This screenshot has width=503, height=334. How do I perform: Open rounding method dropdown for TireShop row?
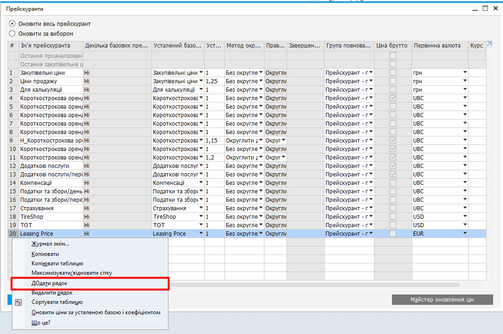tap(261, 217)
